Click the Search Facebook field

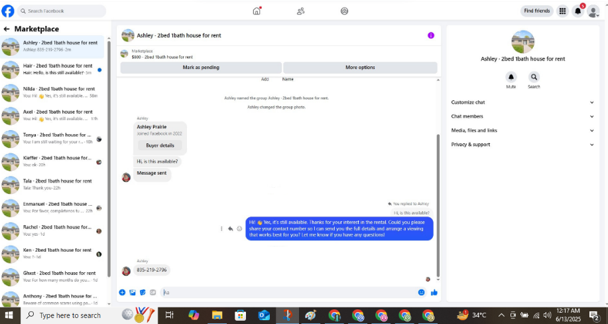tap(62, 11)
